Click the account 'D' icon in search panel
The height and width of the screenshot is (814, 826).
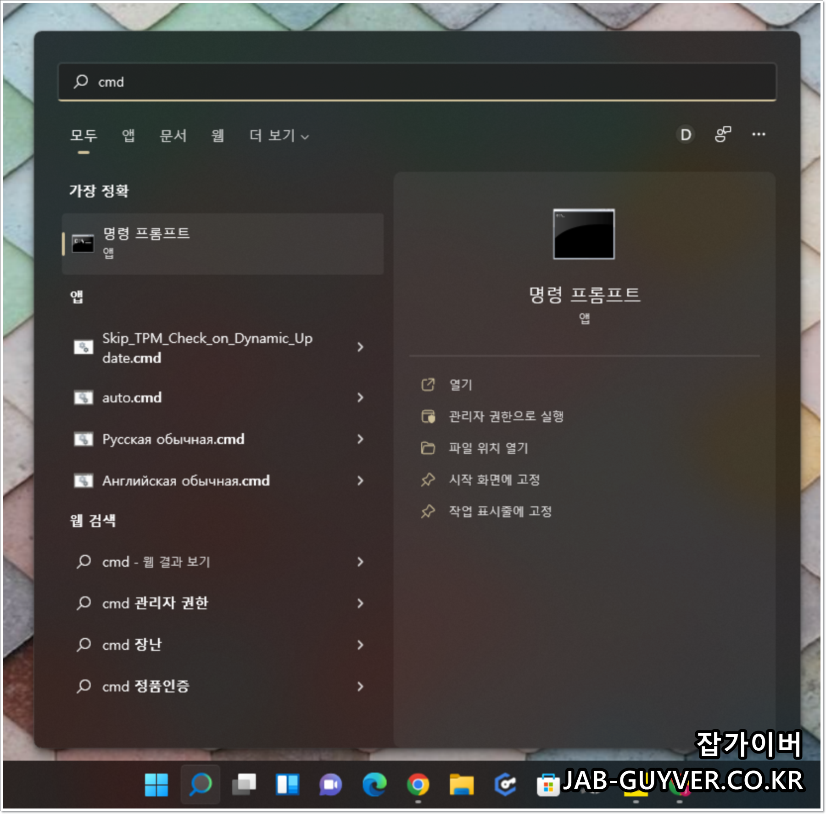(685, 134)
